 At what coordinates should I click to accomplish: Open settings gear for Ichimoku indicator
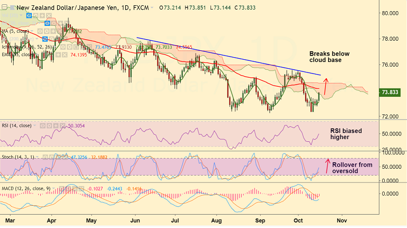coord(69,47)
